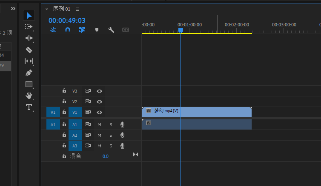Select the Type tool
Viewport: 321px width, 186px height.
point(29,107)
